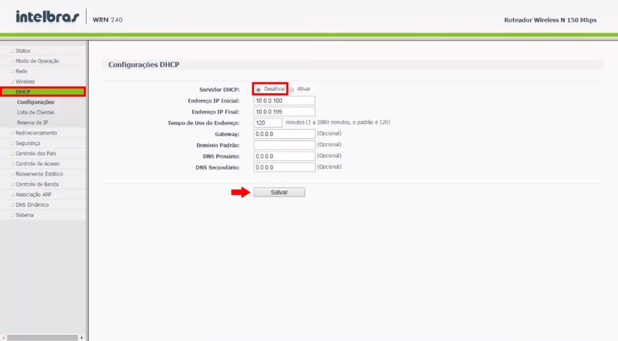Open the Wireless menu

pyautogui.click(x=25, y=81)
